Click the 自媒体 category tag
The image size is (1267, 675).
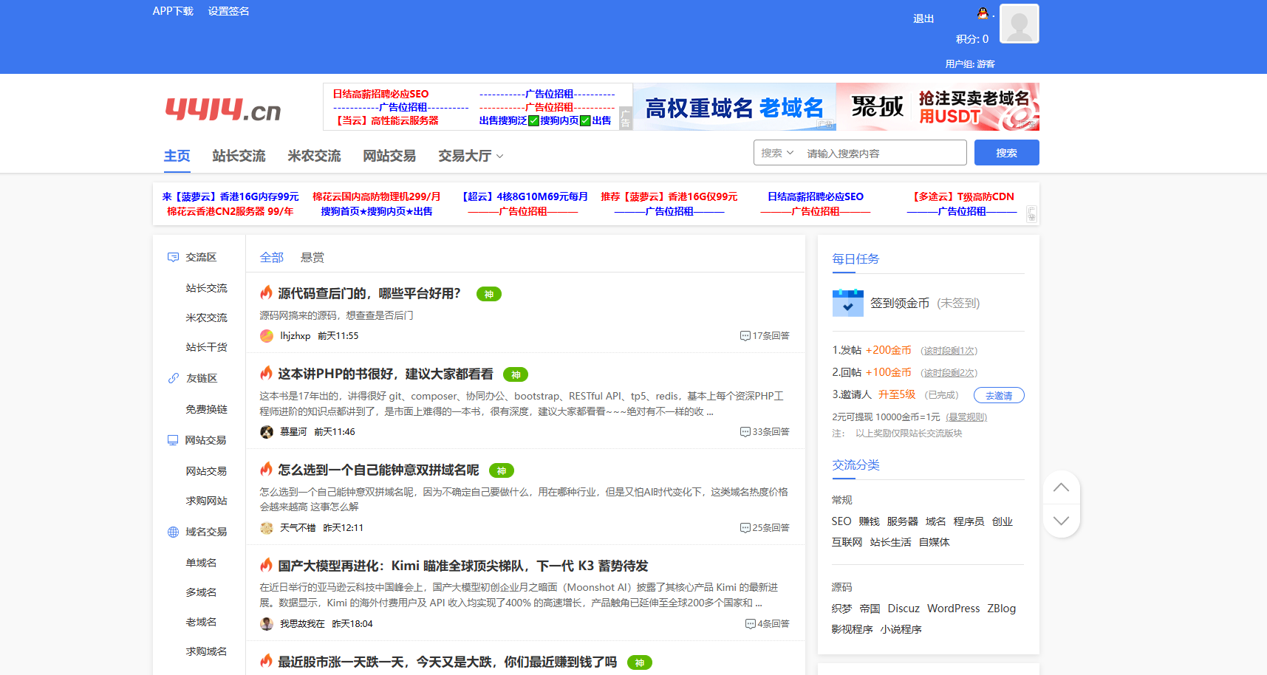(935, 542)
